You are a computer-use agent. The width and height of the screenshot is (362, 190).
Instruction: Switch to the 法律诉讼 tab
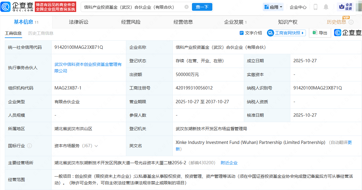(79, 22)
